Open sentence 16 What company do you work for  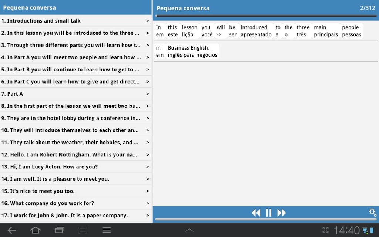(76, 203)
